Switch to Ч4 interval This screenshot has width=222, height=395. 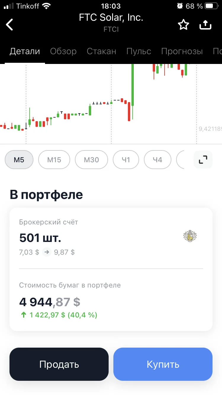(157, 160)
